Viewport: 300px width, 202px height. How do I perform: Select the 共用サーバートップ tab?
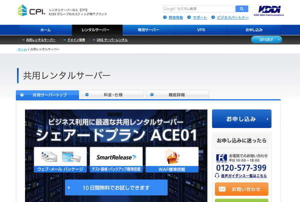[x=47, y=95]
